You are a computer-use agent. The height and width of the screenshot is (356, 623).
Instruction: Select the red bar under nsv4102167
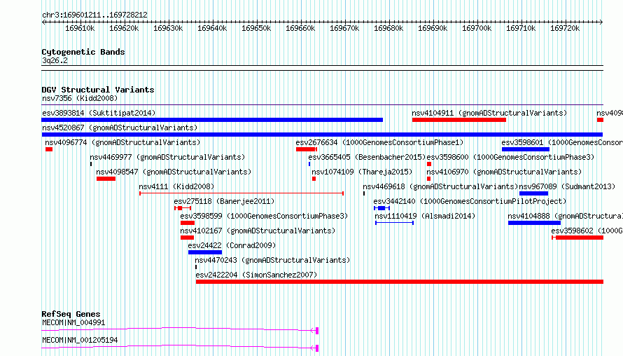187,238
